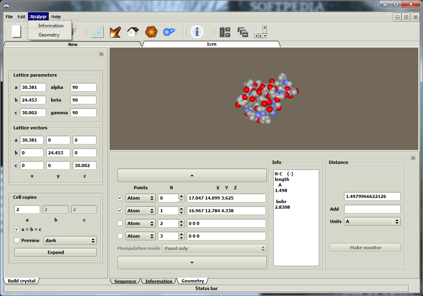Click coordinates field 16.967 12.784 4.338

pos(226,211)
